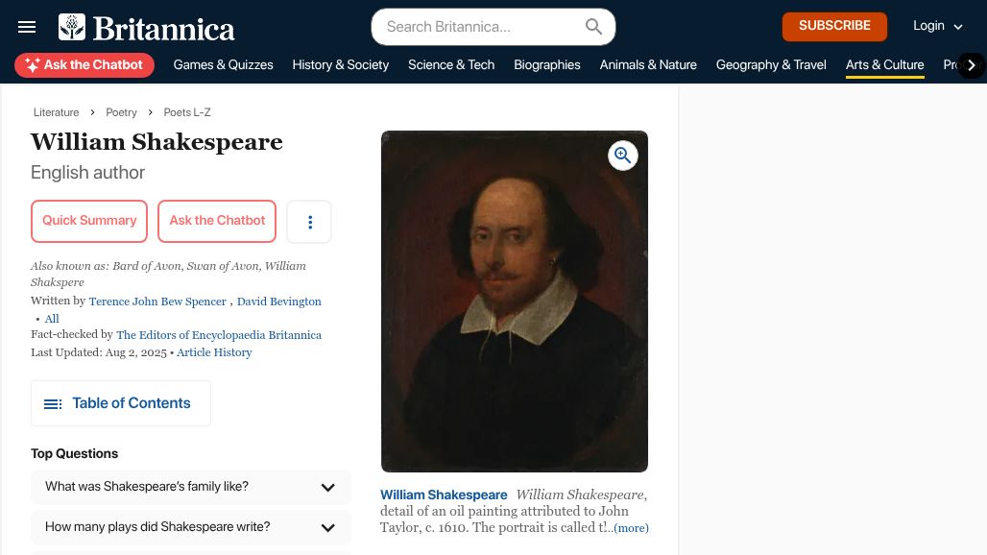The height and width of the screenshot is (555, 987).
Task: Click the SUBSCRIBE button
Action: point(834,27)
